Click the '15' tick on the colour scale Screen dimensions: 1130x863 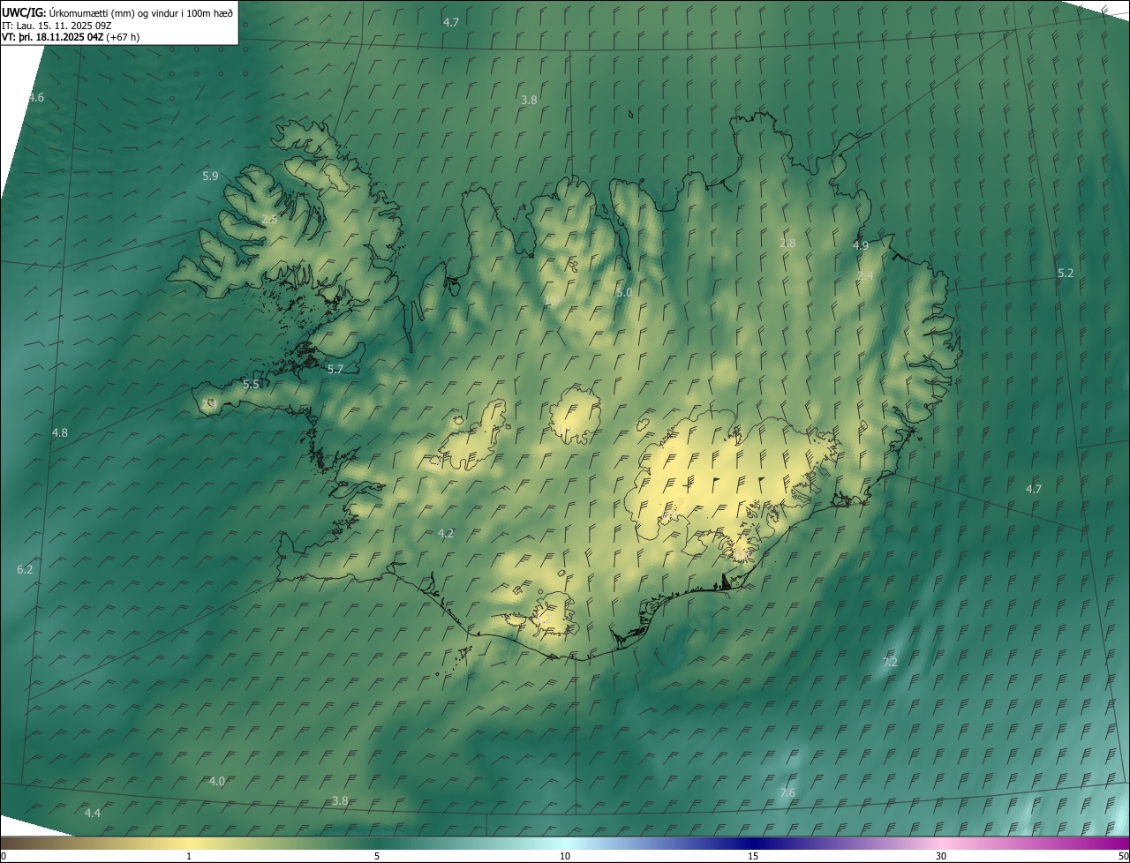tap(753, 856)
